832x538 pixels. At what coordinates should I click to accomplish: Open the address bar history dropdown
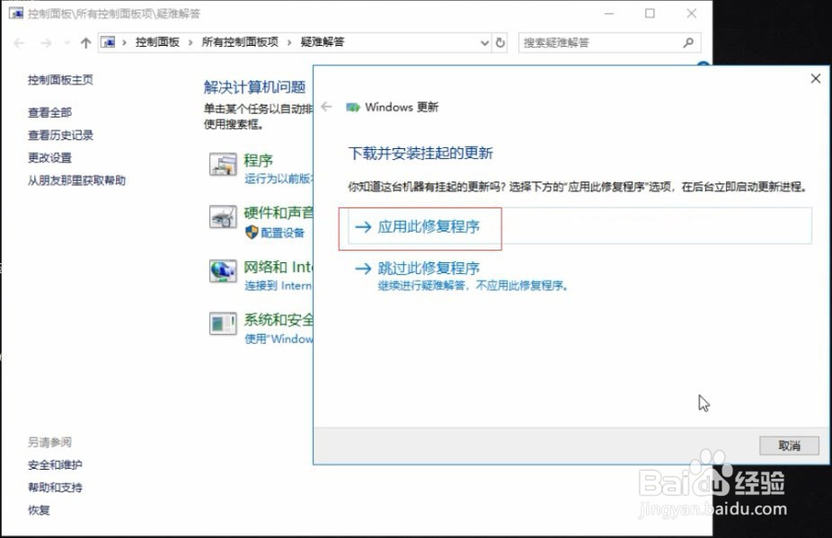coord(484,43)
